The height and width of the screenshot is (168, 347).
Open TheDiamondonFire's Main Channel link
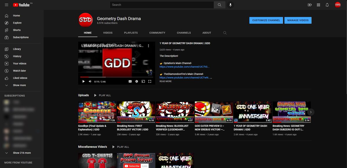click(186, 78)
